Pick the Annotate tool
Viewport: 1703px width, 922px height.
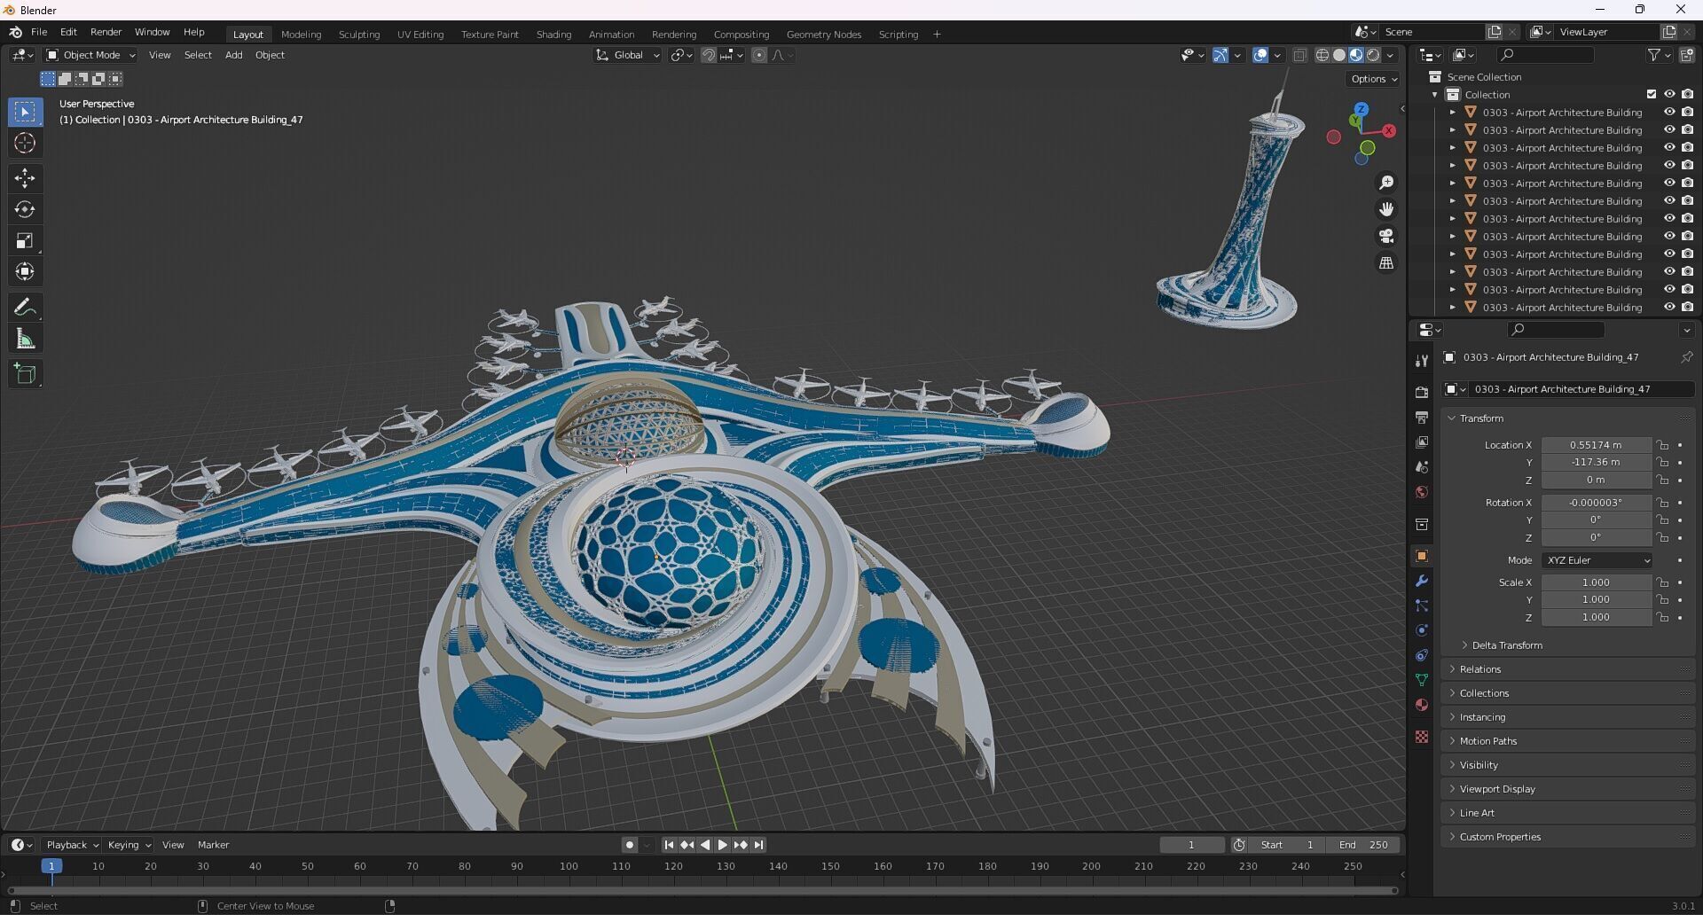(25, 308)
